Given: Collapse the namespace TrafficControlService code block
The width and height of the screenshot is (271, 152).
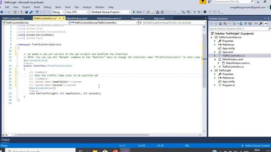Looking at the screenshot, I should [17, 44].
